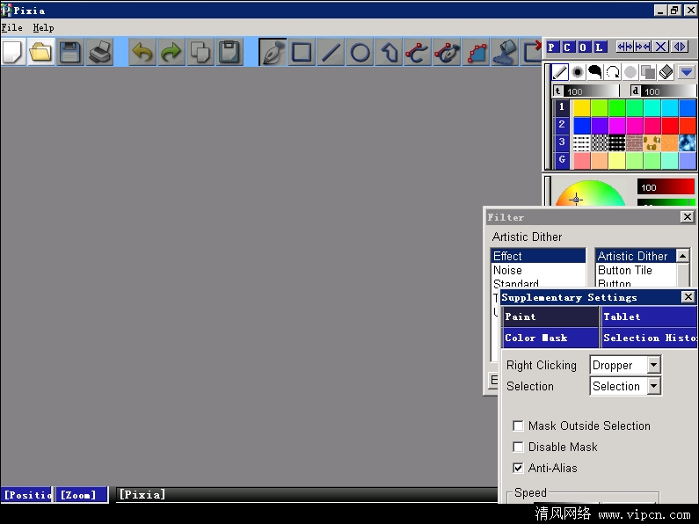Uncheck the Anti-Alias option
The height and width of the screenshot is (524, 699).
(x=519, y=468)
